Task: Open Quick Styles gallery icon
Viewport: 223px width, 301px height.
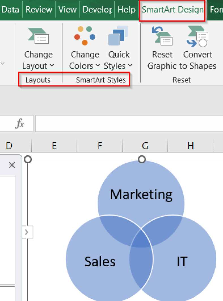Action: tap(118, 36)
